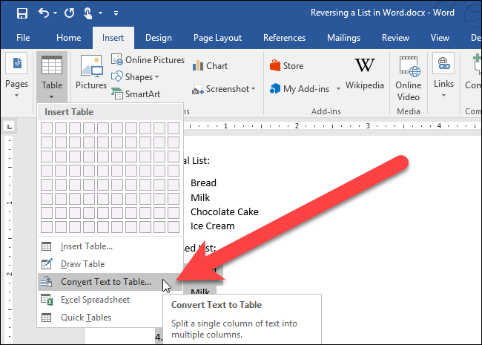The image size is (482, 345).
Task: Select the top-left cell of Insert Table grid
Action: 47,128
